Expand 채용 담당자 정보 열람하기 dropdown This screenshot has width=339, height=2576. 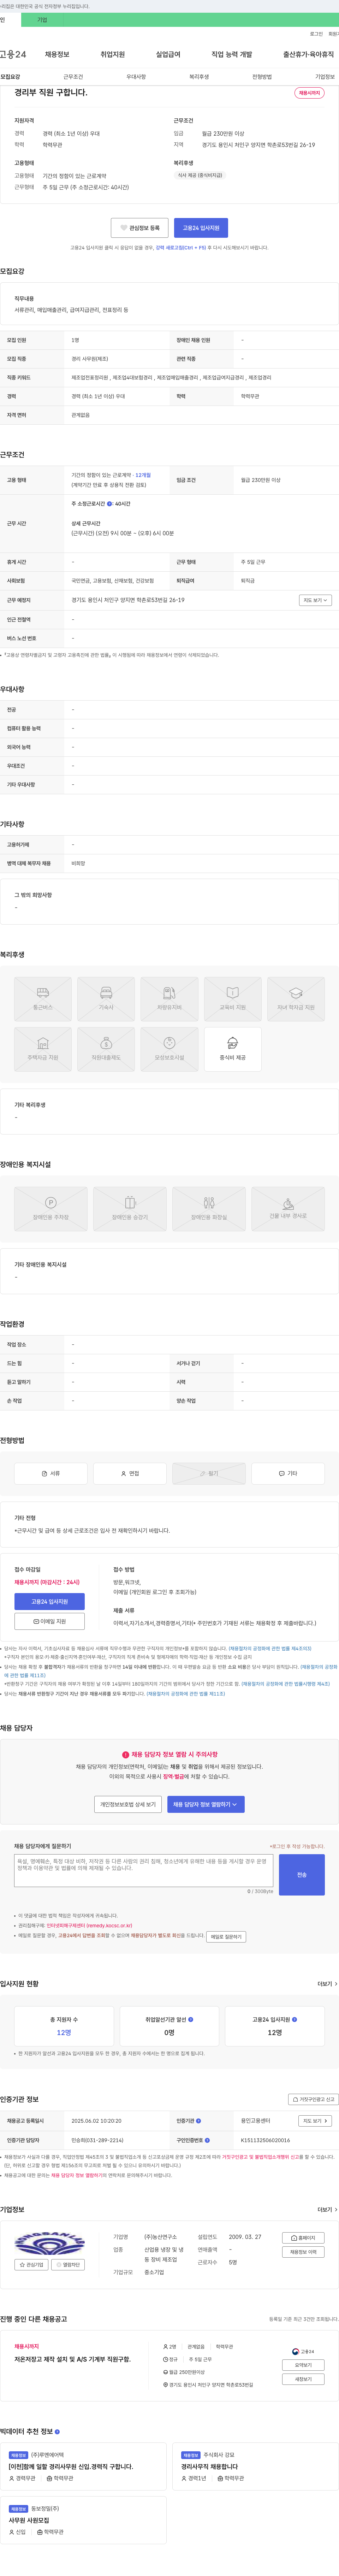206,1804
